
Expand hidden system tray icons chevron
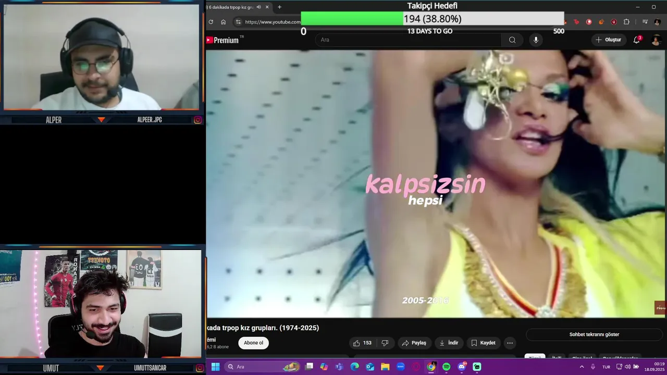[582, 367]
